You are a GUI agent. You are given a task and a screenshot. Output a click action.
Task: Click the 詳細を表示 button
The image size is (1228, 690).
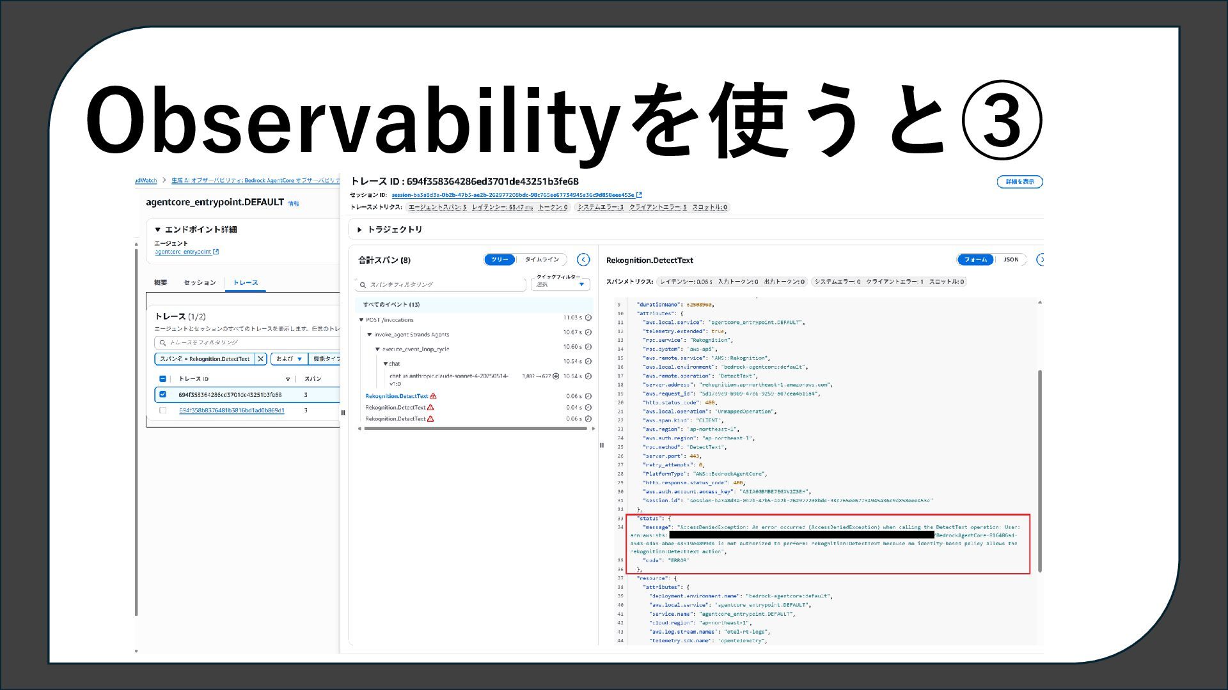click(x=1019, y=182)
